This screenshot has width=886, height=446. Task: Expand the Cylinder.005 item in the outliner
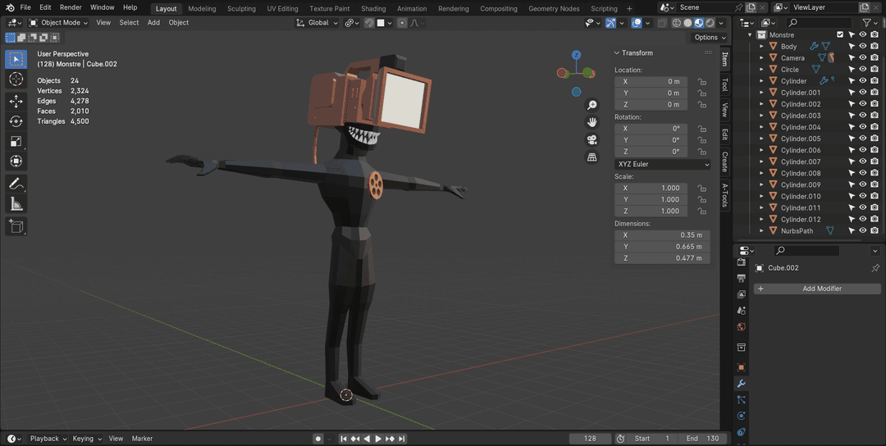point(761,139)
